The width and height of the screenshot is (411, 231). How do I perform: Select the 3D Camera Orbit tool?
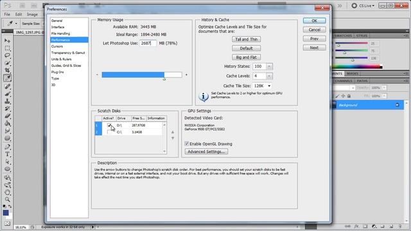click(7, 185)
